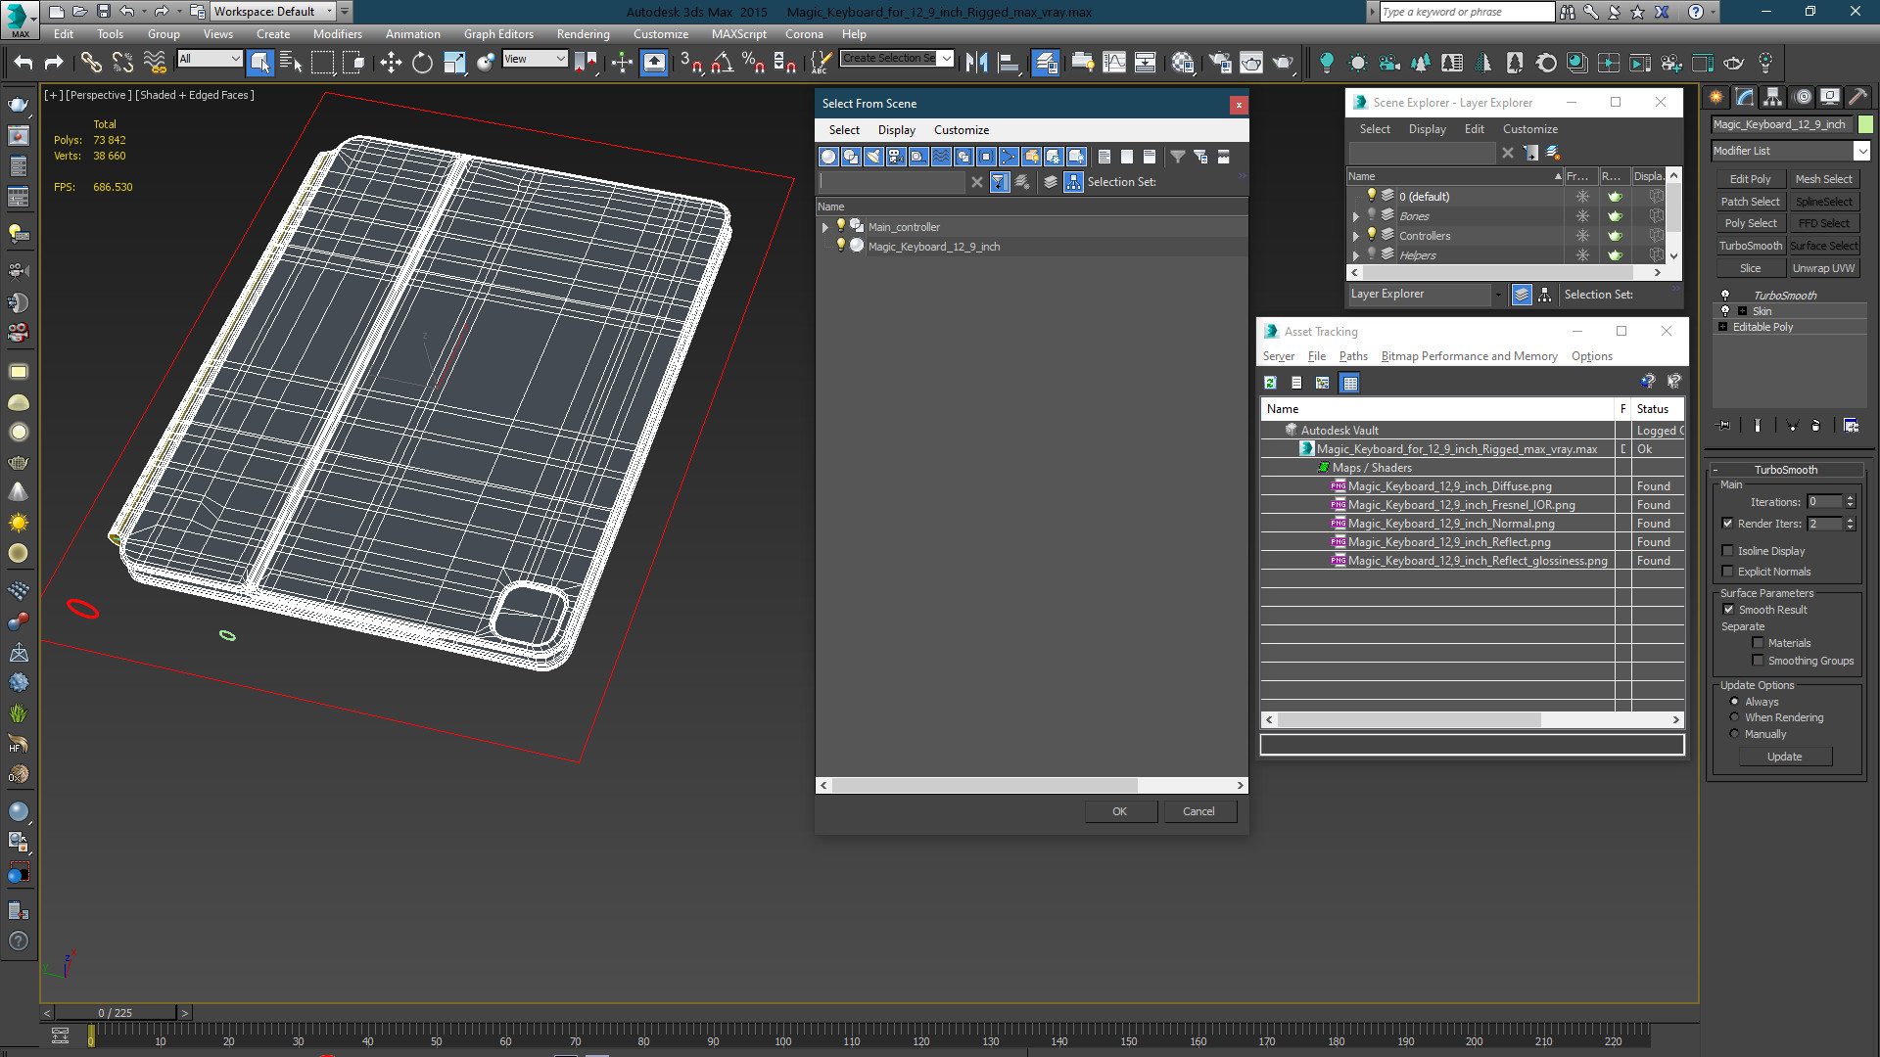The height and width of the screenshot is (1057, 1880).
Task: Toggle Percent Snap in toolbar
Action: coord(753,63)
